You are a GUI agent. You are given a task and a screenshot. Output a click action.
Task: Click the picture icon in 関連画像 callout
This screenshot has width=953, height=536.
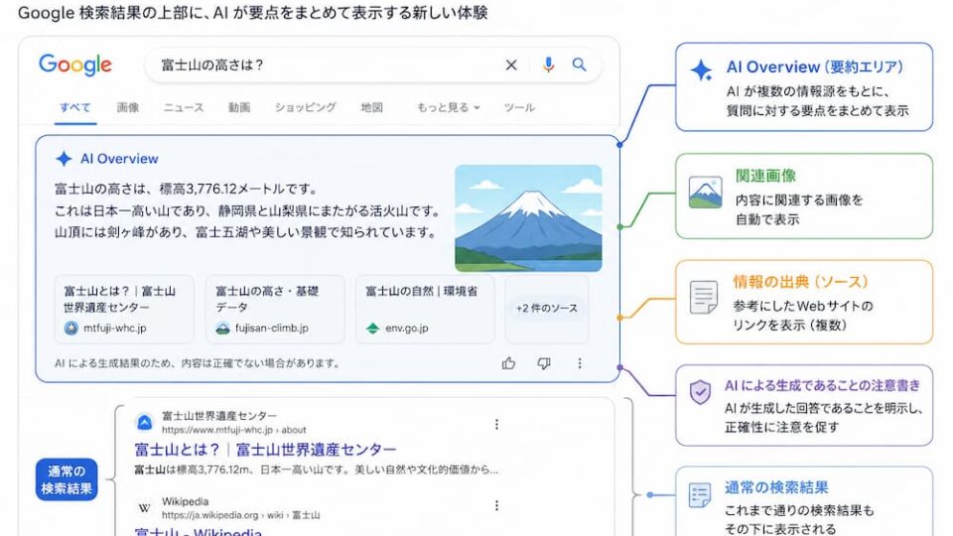(705, 193)
